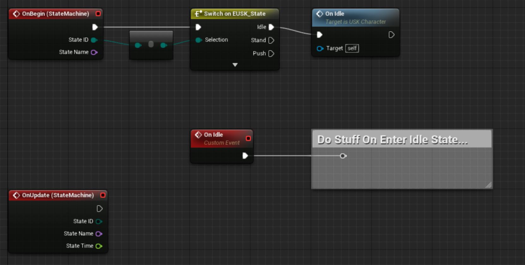Select the State Time pin on OnUpdate

[99, 246]
